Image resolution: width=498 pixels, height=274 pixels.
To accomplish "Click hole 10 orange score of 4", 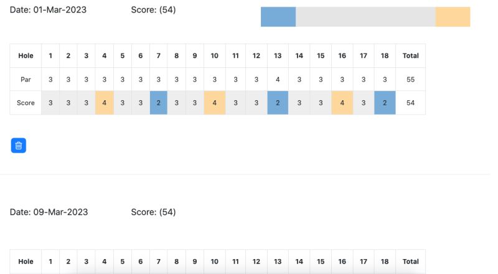I will pos(215,103).
